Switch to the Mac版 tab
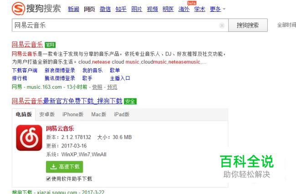This screenshot has height=194, width=296. pos(99,114)
